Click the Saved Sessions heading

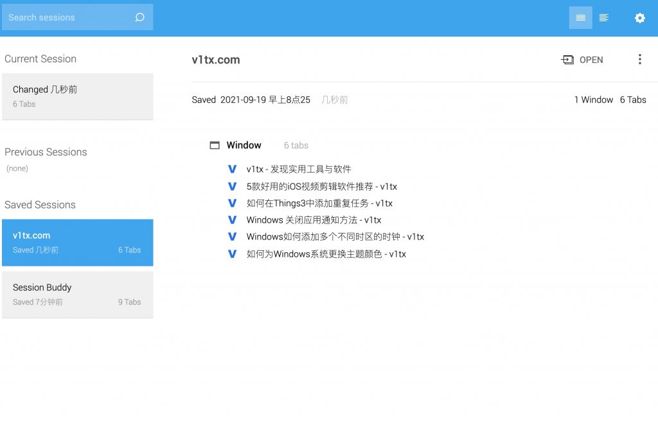click(40, 205)
